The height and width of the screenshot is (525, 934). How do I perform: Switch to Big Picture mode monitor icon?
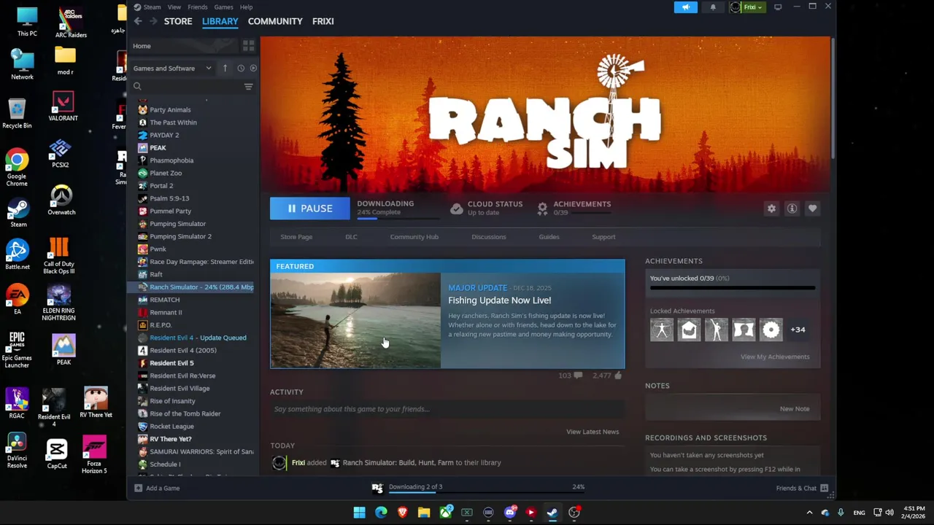(x=778, y=7)
